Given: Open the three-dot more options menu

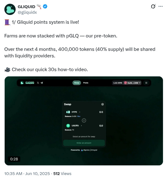Looking at the screenshot, I should pyautogui.click(x=160, y=7).
